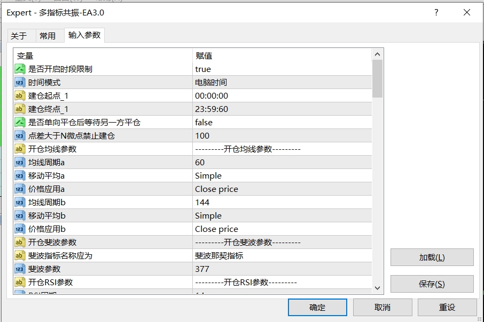Click the scrollbar down arrow in parameter list

377,288
